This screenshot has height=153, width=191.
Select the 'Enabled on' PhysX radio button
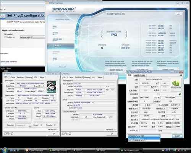coord(5,37)
